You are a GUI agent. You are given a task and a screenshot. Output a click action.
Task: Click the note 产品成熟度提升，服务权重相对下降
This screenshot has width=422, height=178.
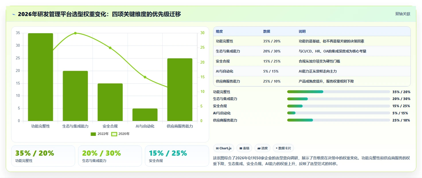pos(326,81)
